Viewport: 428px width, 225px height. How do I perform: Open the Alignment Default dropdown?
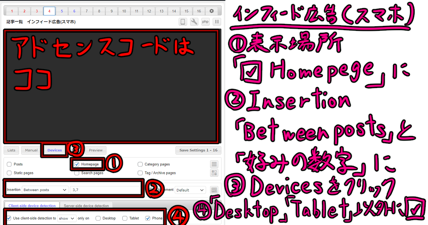click(190, 190)
